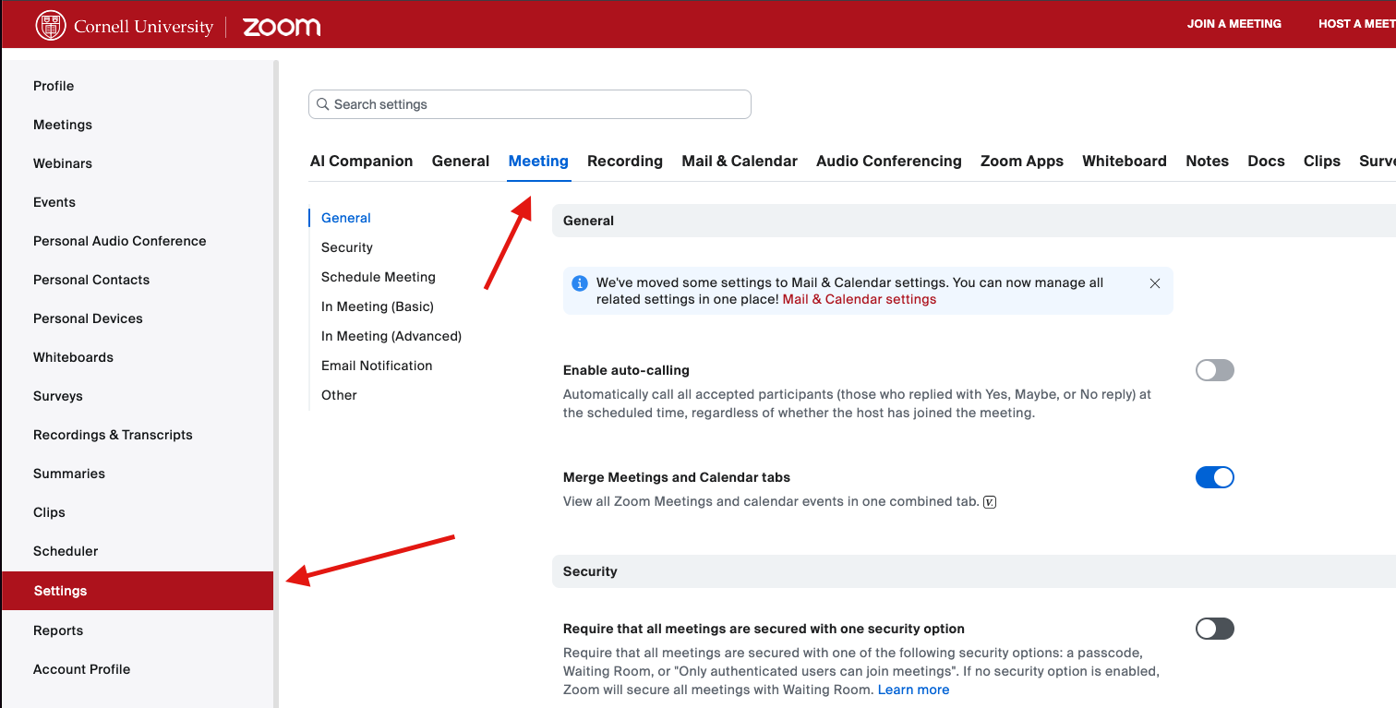The image size is (1396, 708).
Task: Click the blue info icon in banner
Action: pyautogui.click(x=580, y=283)
